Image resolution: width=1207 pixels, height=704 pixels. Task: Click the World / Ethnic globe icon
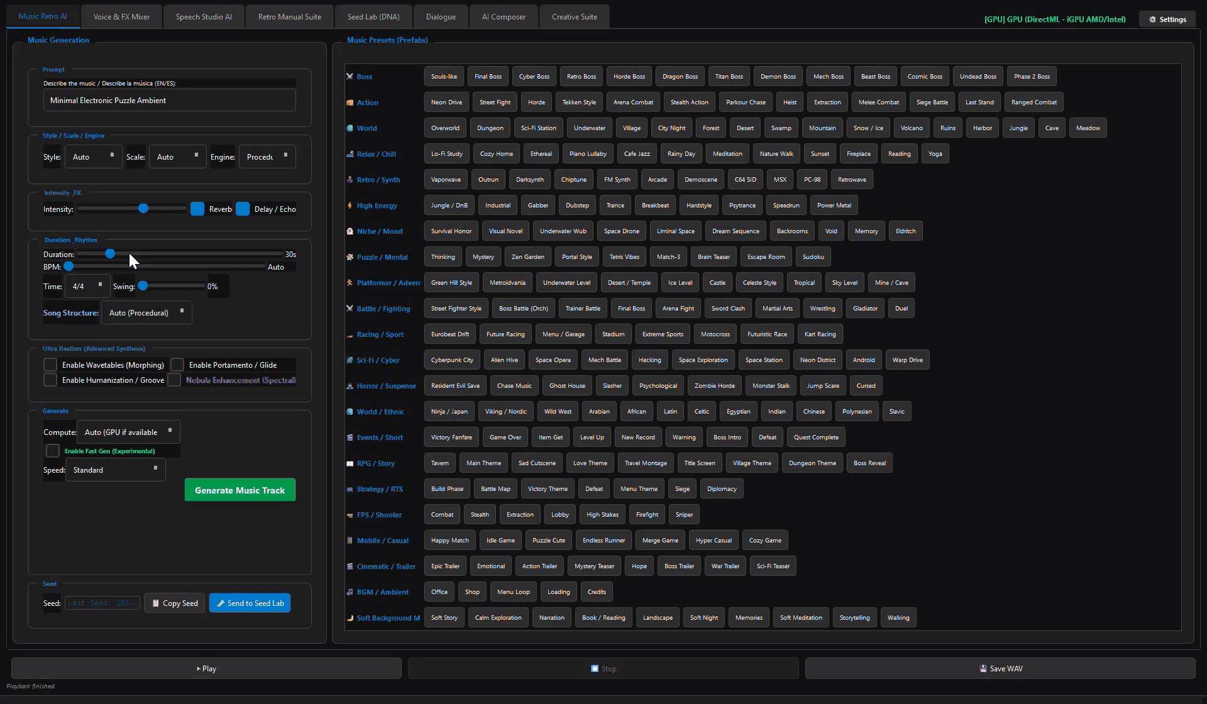click(350, 412)
